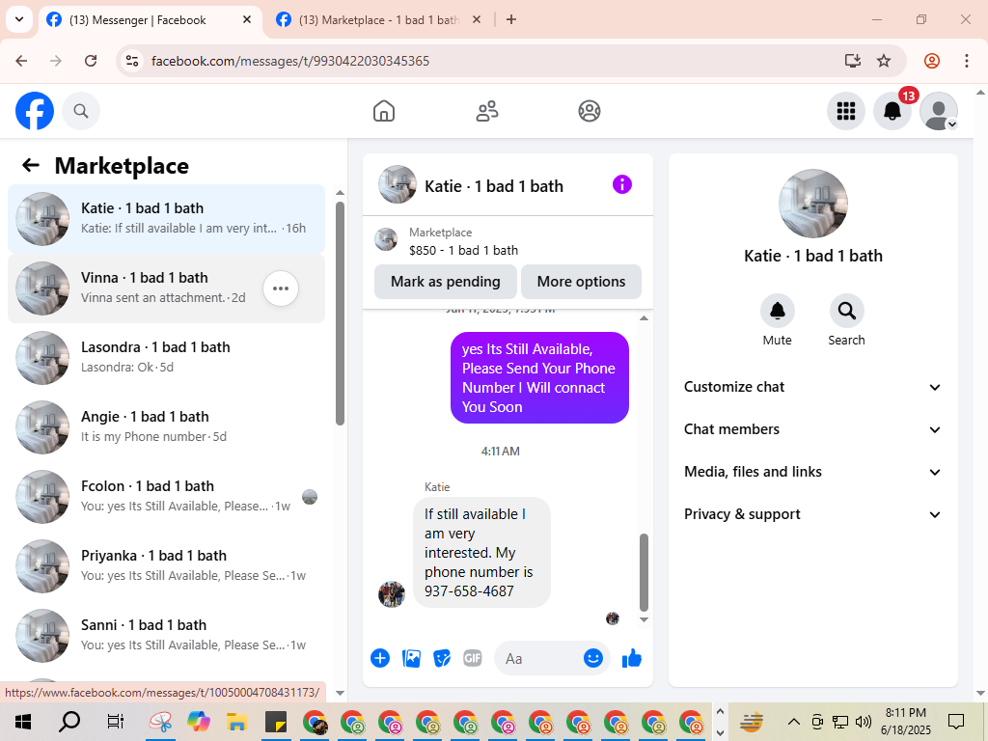
Task: Open Notifications bell with 13 badge
Action: (x=892, y=111)
